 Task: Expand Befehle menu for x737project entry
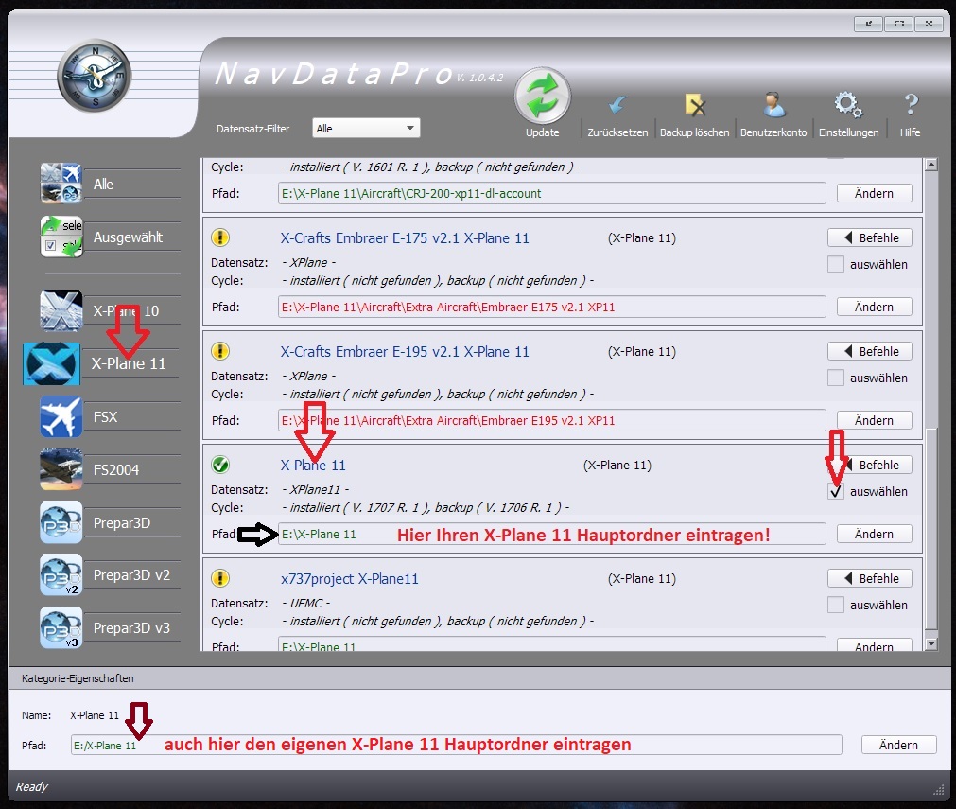coord(870,578)
